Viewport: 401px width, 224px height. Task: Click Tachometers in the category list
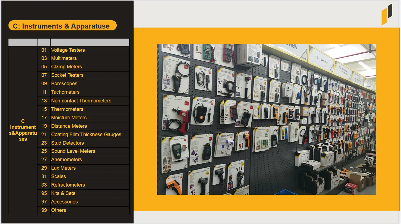(65, 92)
